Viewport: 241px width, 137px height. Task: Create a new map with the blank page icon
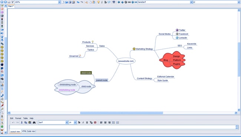(63, 2)
